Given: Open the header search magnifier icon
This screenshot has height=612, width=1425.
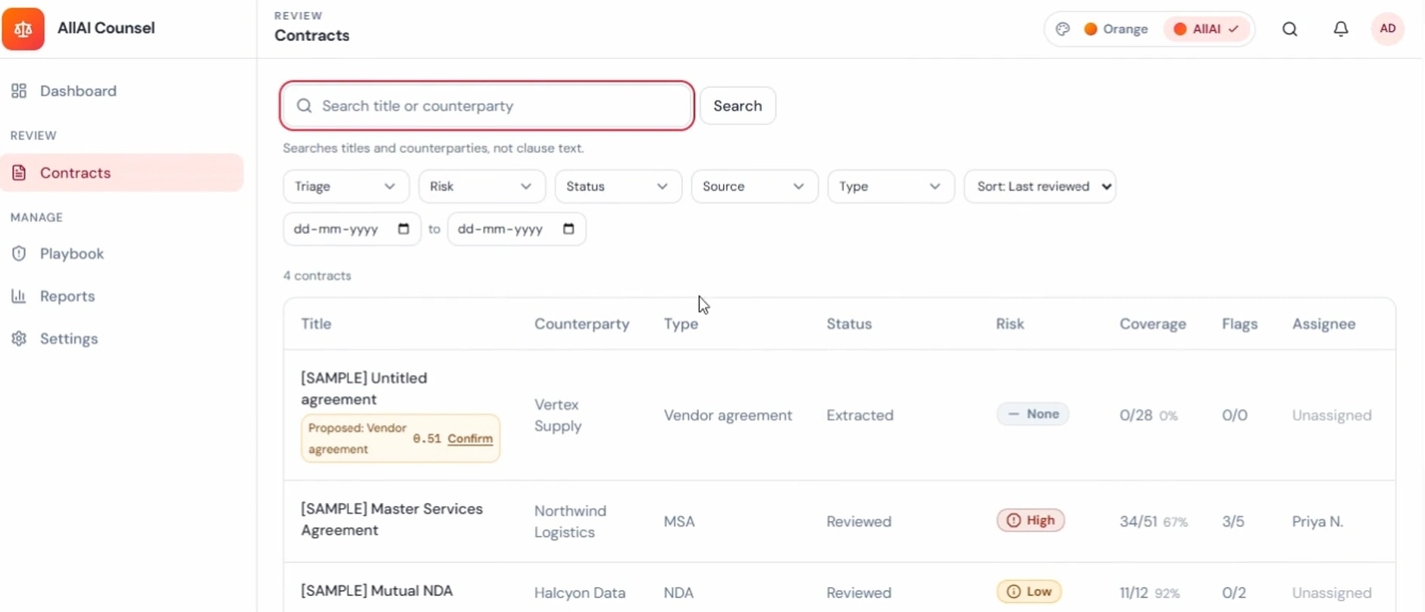Looking at the screenshot, I should point(1290,29).
